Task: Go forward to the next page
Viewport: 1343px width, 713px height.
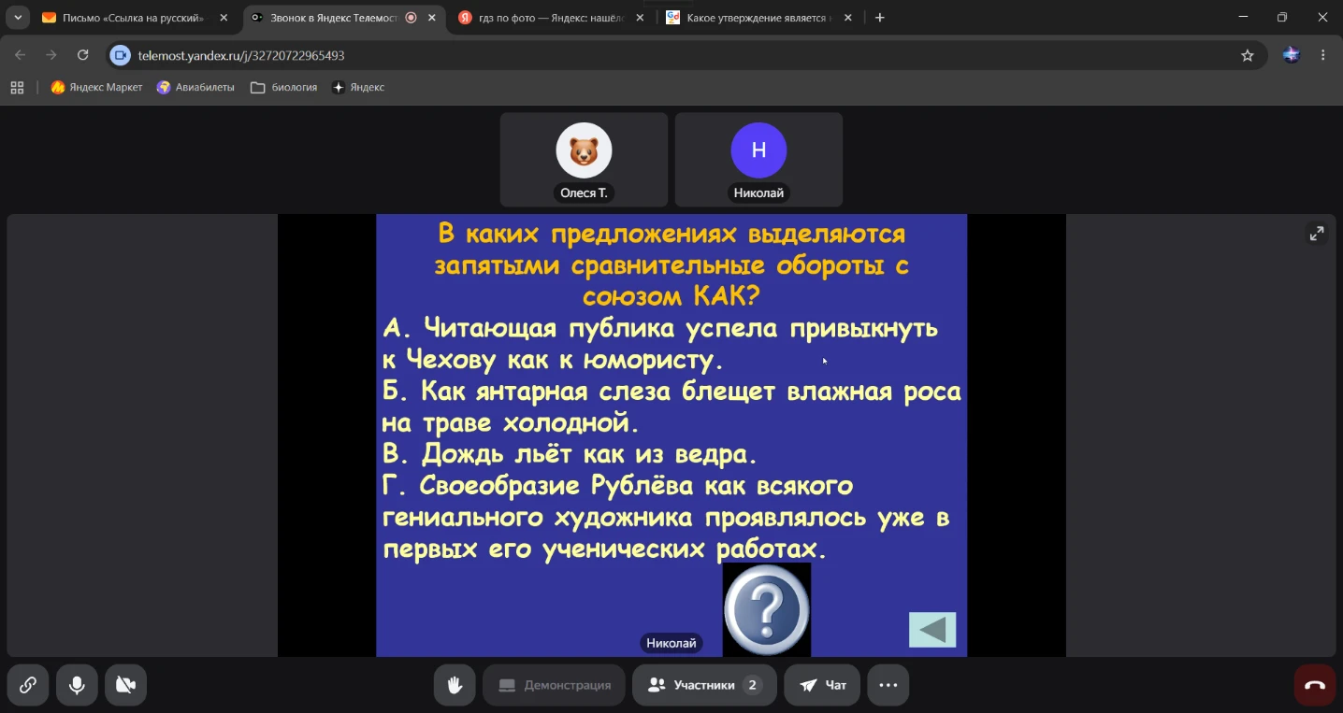Action: (x=51, y=55)
